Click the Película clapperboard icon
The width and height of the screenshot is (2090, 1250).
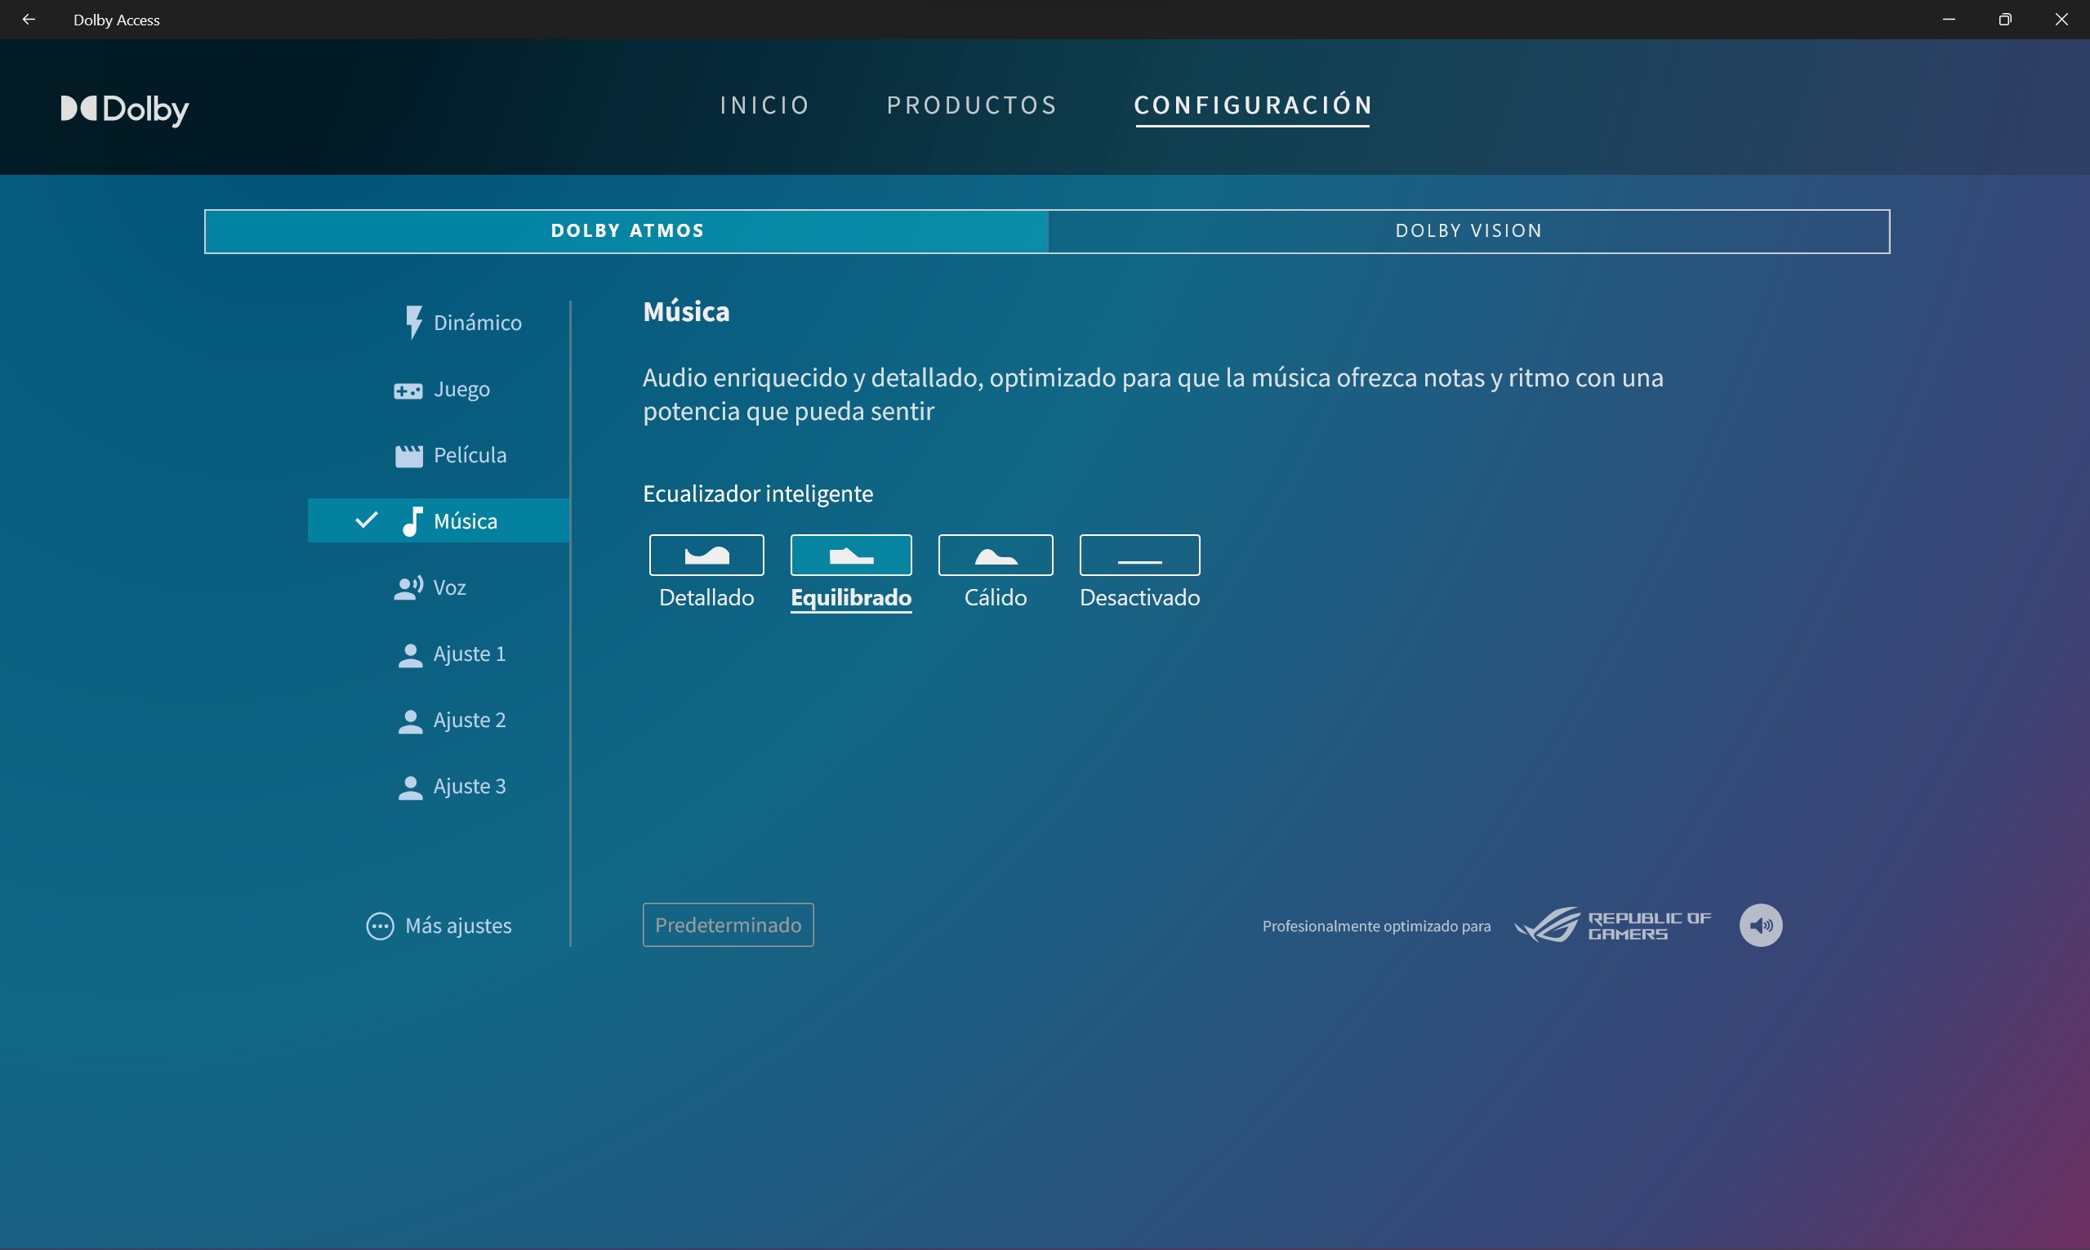(408, 456)
